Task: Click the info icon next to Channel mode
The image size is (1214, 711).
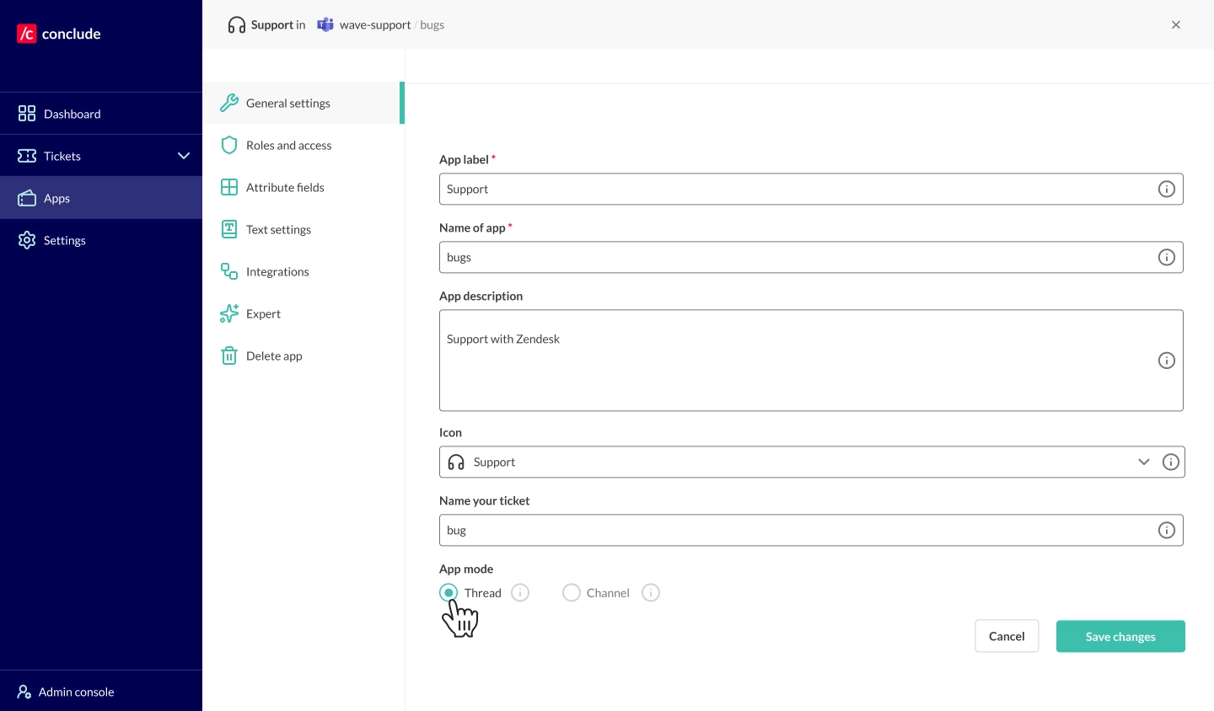Action: tap(651, 592)
